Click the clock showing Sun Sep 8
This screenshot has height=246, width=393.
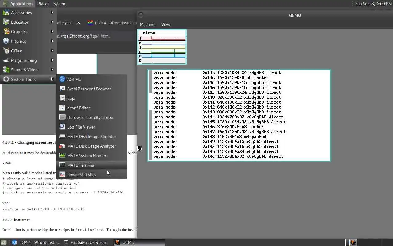point(373,4)
